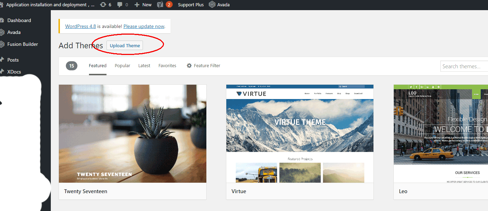Open the Feature Filter gear icon
Screen dimensions: 488x211
coord(189,65)
